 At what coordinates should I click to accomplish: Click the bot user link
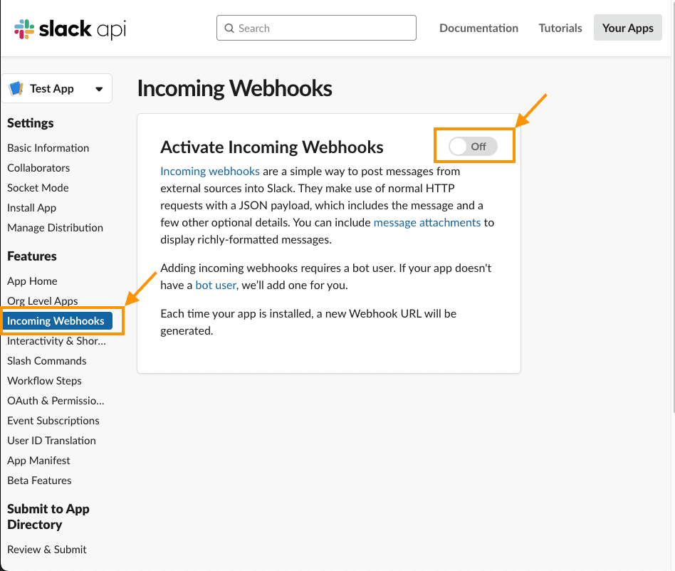[216, 283]
